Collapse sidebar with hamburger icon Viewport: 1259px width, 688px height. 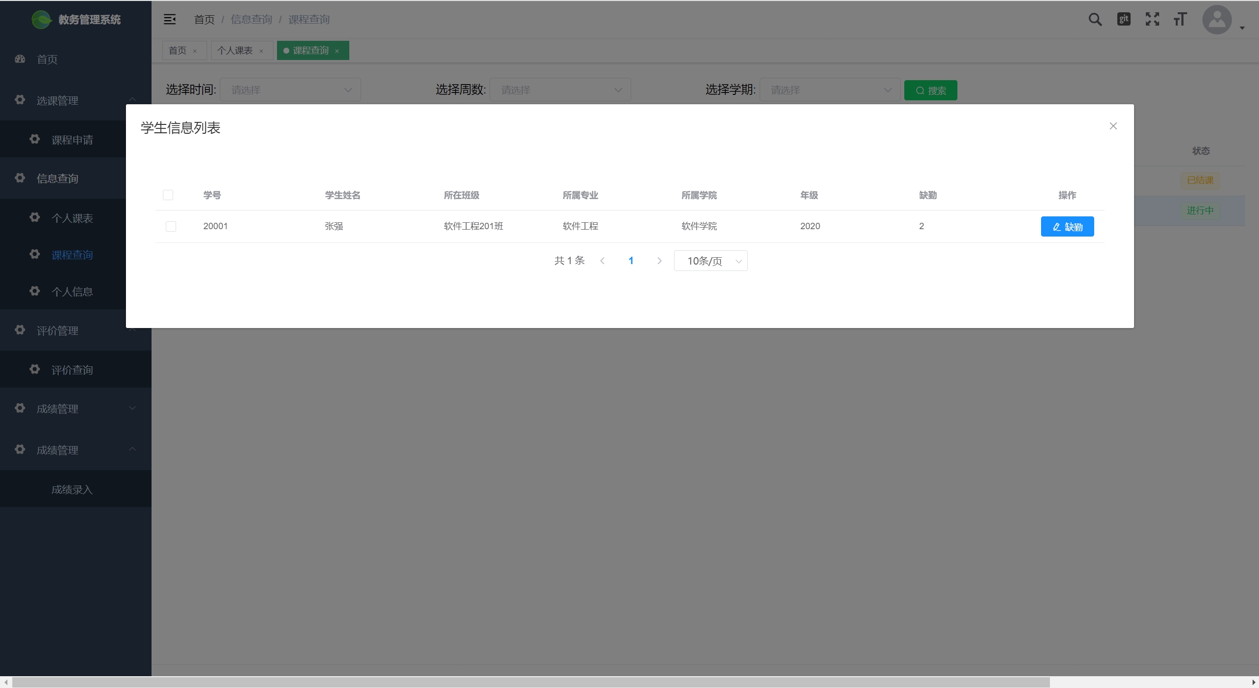click(170, 19)
